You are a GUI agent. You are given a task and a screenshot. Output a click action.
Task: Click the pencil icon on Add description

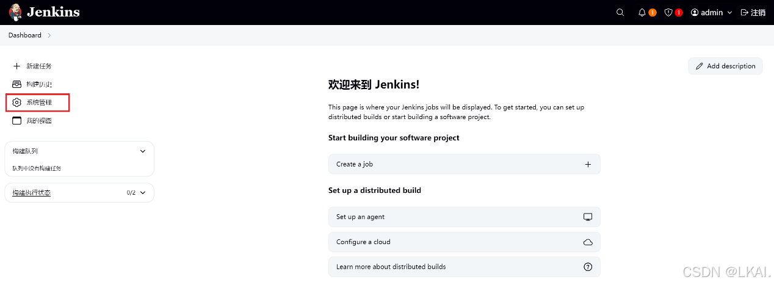pos(700,66)
